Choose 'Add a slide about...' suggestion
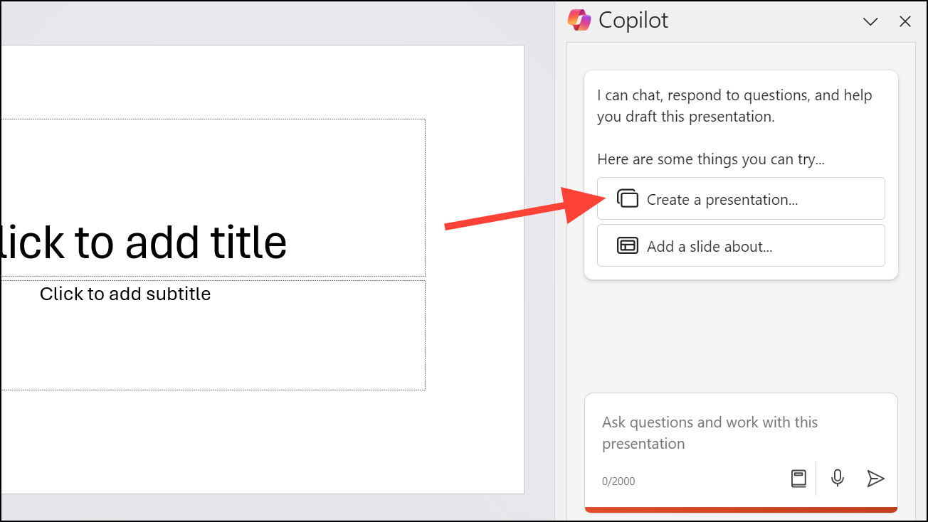928x522 pixels. tap(741, 245)
